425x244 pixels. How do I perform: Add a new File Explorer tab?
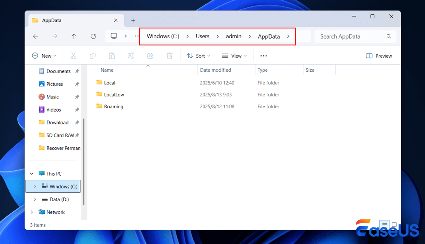133,20
